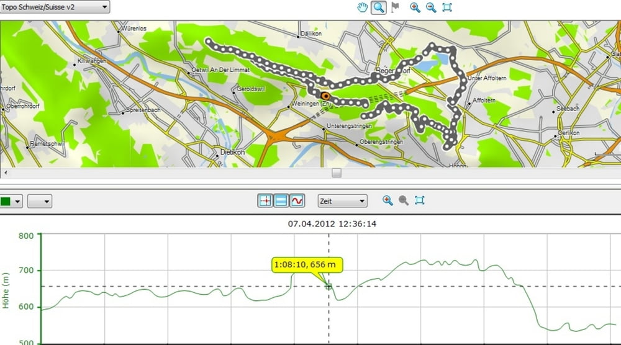Zoom out on the elevation graph
Screen dimensions: 621x345
(x=404, y=200)
